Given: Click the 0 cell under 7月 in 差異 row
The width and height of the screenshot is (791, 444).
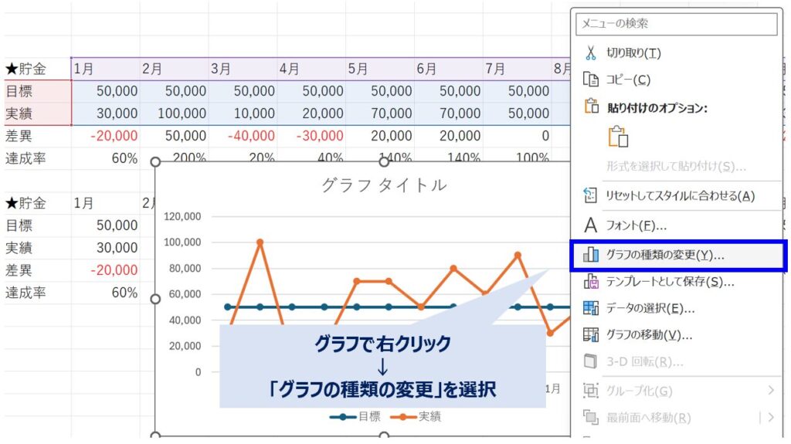Looking at the screenshot, I should click(x=517, y=136).
